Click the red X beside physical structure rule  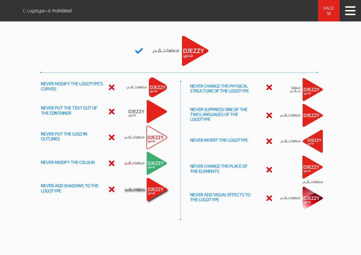tap(269, 87)
